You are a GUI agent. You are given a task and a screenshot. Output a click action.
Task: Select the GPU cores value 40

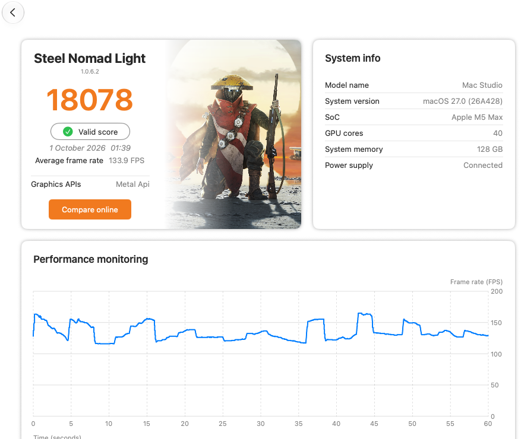pyautogui.click(x=498, y=133)
